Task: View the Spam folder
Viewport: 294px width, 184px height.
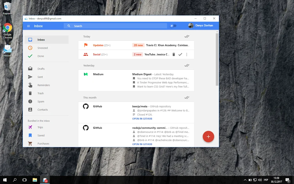Action: [41, 101]
